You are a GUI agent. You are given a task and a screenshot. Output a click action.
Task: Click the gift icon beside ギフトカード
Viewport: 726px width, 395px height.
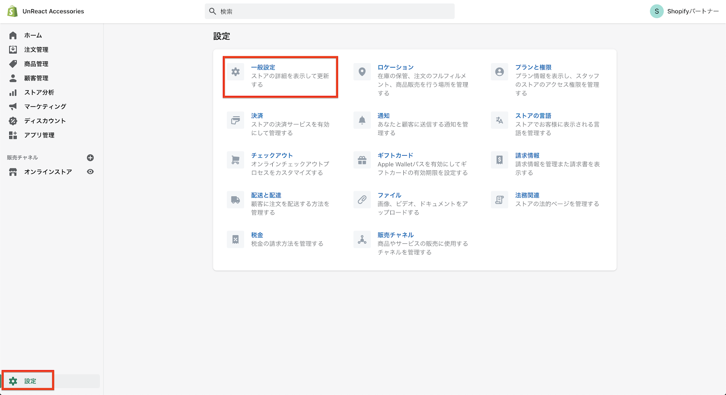point(362,160)
